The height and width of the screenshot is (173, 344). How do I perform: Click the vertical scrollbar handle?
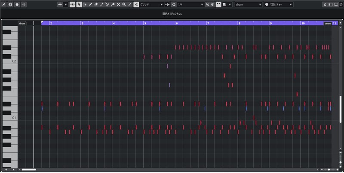[341, 109]
